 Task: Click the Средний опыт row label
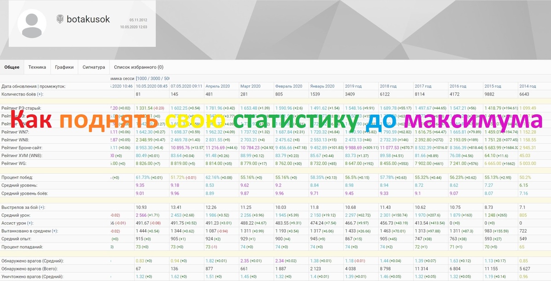[16, 238]
